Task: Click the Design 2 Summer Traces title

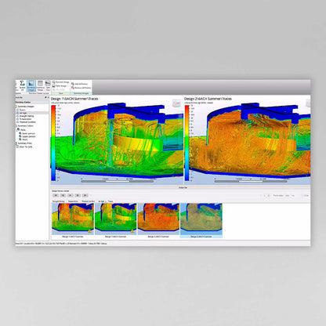Action: coord(208,99)
